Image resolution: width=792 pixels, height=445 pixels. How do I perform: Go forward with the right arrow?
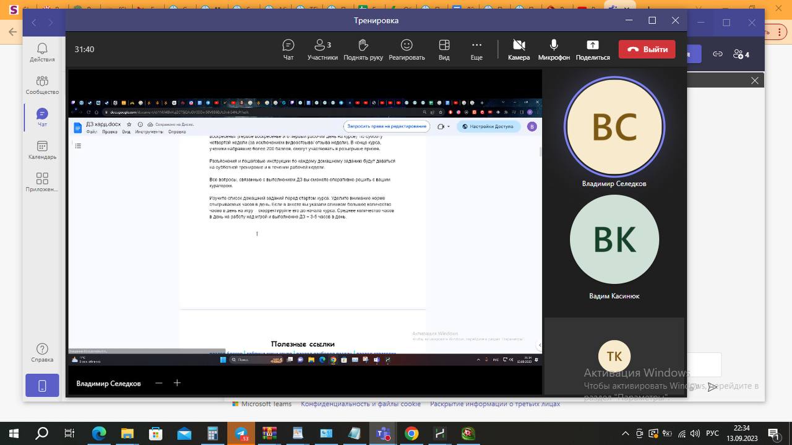pos(51,22)
